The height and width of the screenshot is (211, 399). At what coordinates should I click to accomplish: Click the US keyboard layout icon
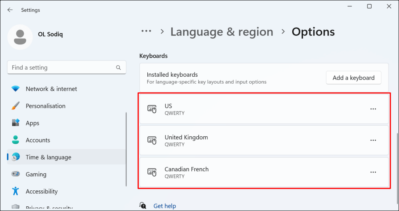[152, 109]
